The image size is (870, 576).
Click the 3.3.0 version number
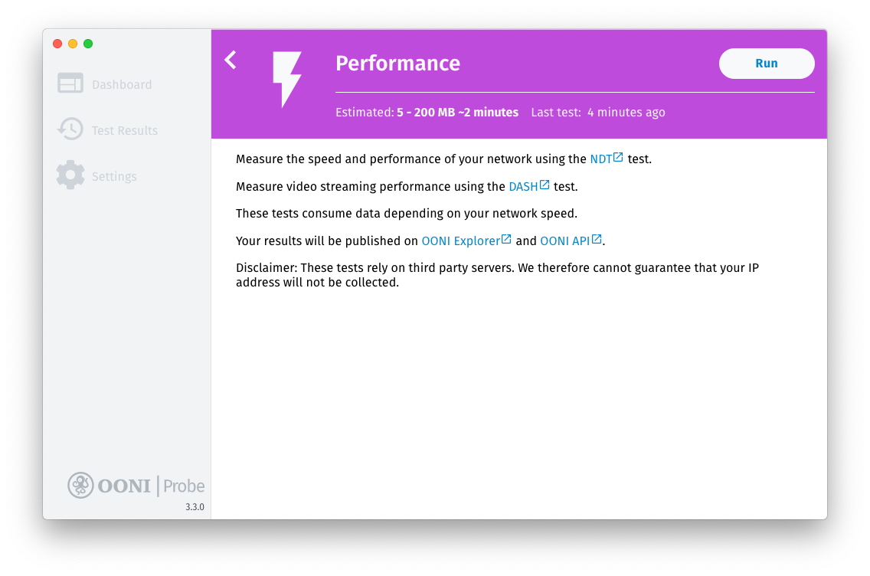point(195,507)
